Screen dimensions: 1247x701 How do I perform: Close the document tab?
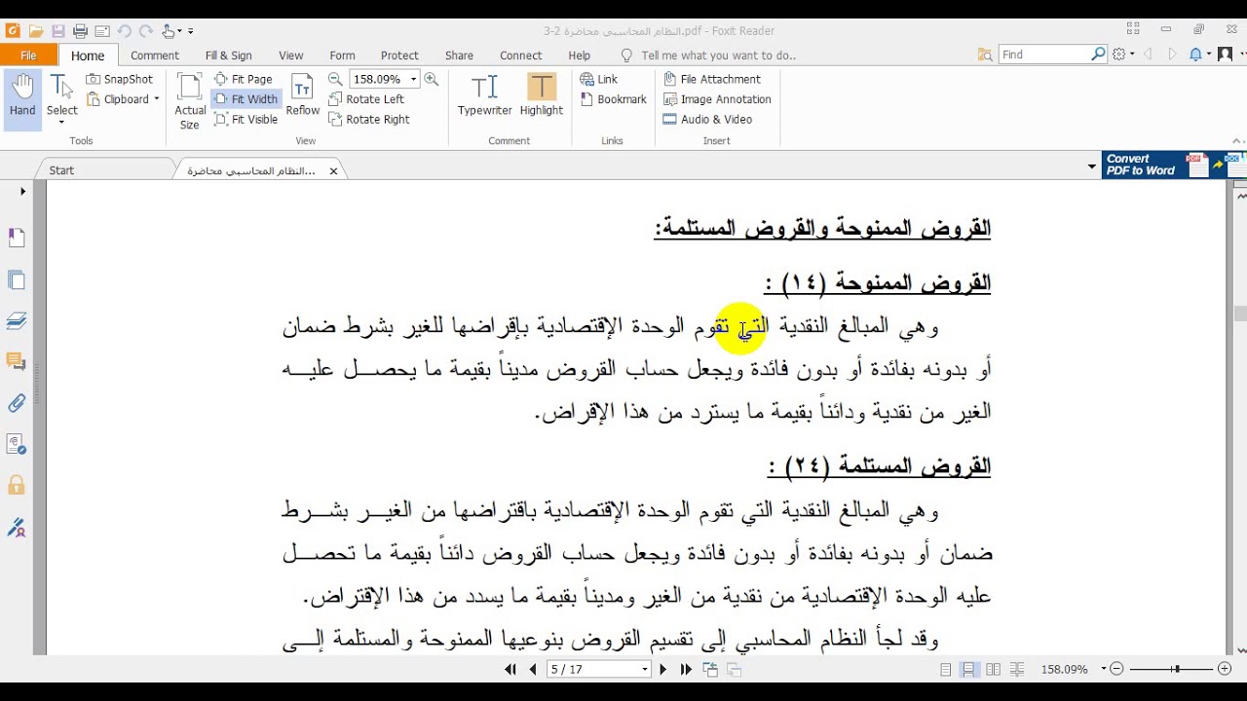[x=333, y=171]
